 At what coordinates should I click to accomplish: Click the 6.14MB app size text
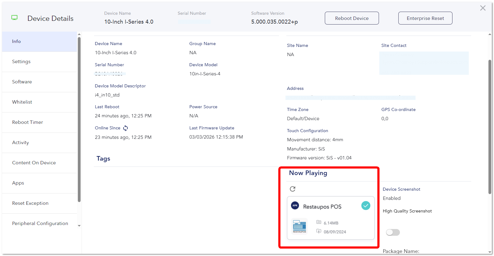point(331,223)
